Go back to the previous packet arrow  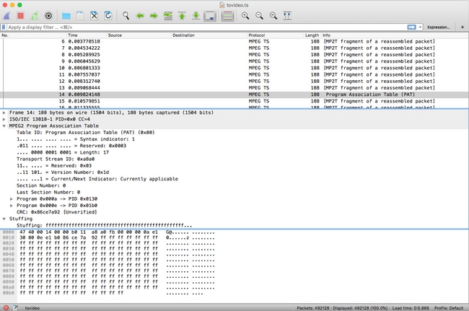(140, 16)
